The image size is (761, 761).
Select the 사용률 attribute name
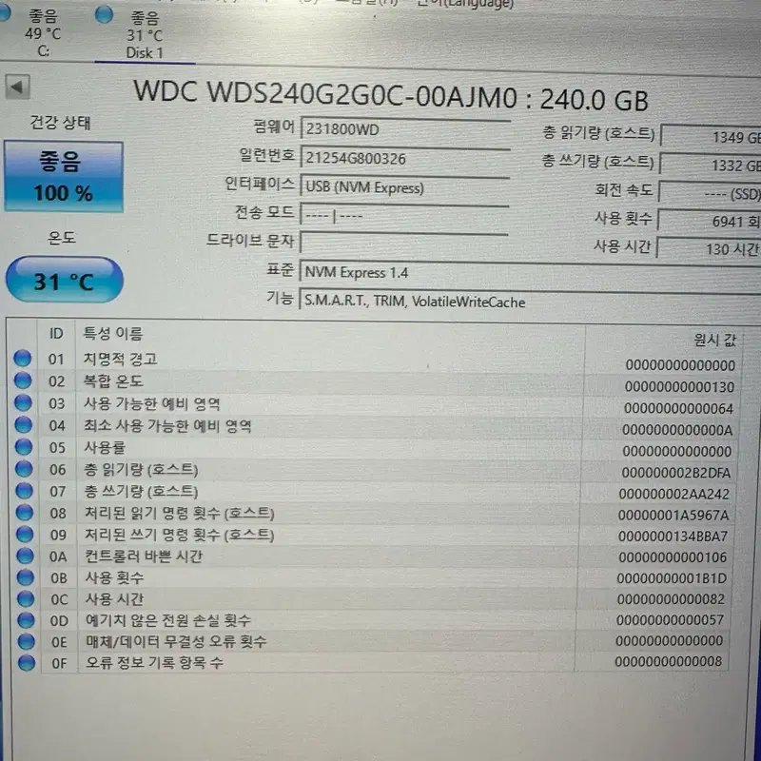[105, 447]
